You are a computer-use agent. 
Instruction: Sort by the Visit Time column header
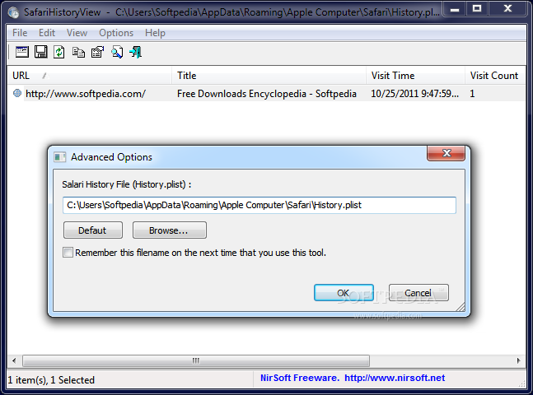[415, 76]
